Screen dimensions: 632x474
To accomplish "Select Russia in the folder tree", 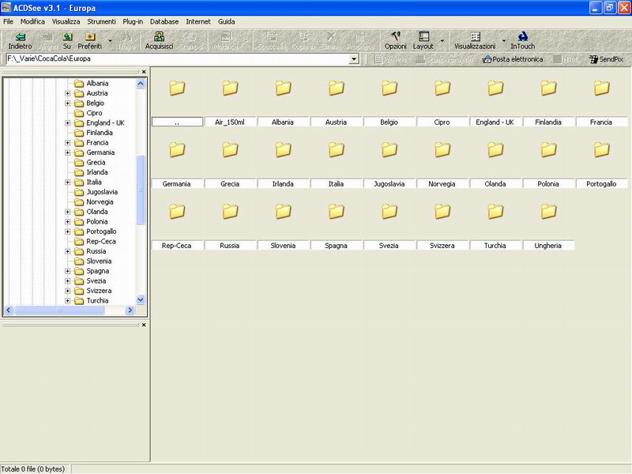I will point(96,251).
